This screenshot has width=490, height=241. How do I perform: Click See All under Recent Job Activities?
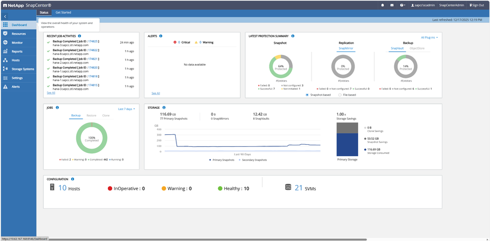[x=51, y=92]
